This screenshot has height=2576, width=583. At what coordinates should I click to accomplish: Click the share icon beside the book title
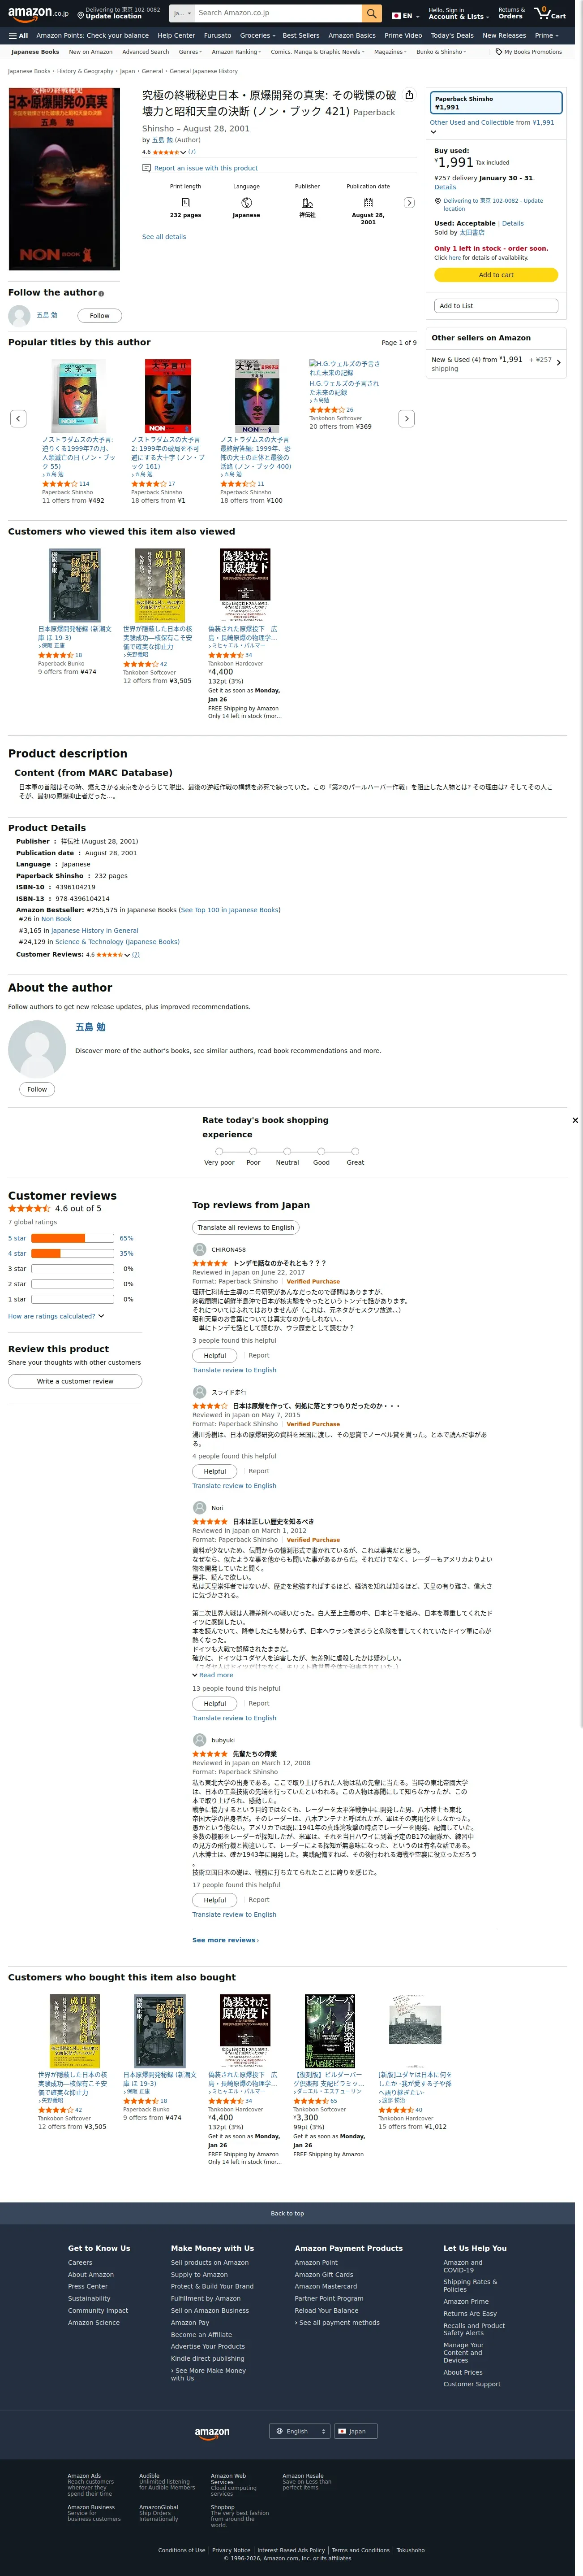(x=408, y=95)
